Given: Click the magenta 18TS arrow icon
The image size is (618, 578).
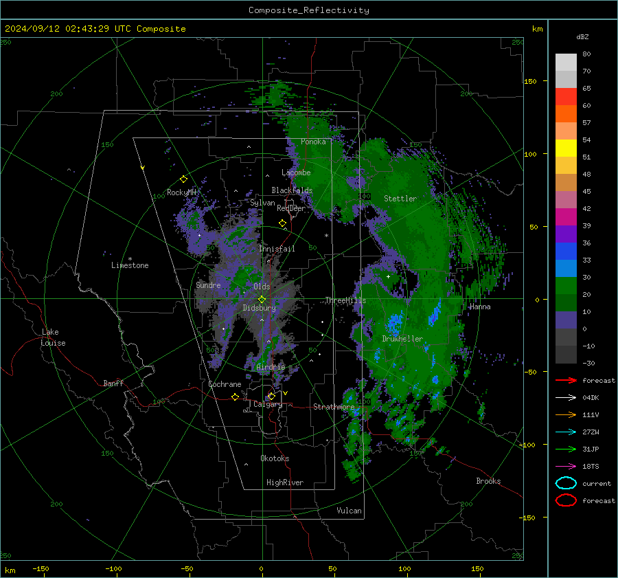Looking at the screenshot, I should point(566,467).
